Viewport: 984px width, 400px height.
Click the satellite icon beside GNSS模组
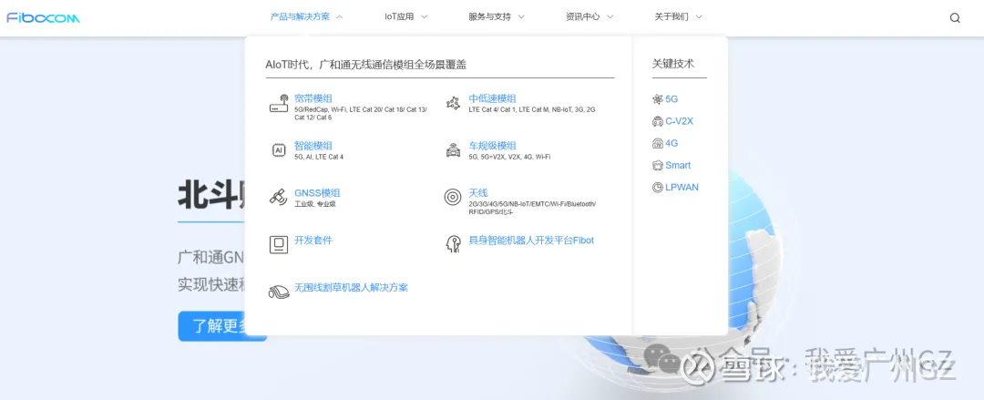(279, 197)
